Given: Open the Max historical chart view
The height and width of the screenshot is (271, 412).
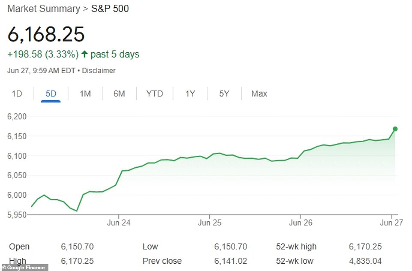Looking at the screenshot, I should pyautogui.click(x=259, y=93).
